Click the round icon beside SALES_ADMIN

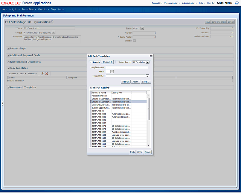pyautogui.click(x=237, y=3)
